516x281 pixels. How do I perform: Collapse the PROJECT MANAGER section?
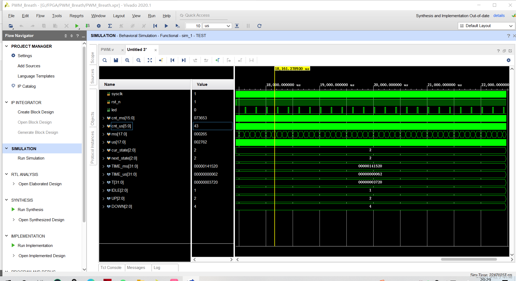coord(6,46)
